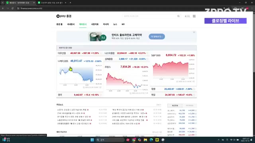Image resolution: width=255 pixels, height=143 pixels.
Task: Select the MY STOCK tab in the sidebar
Action: 190,106
